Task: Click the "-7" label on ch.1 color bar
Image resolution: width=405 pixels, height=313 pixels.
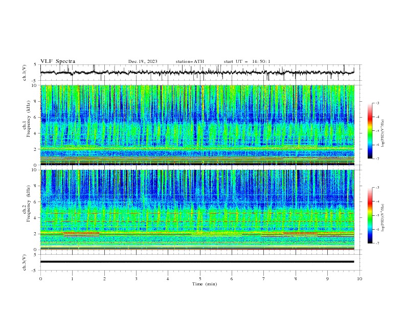Action: [x=377, y=159]
